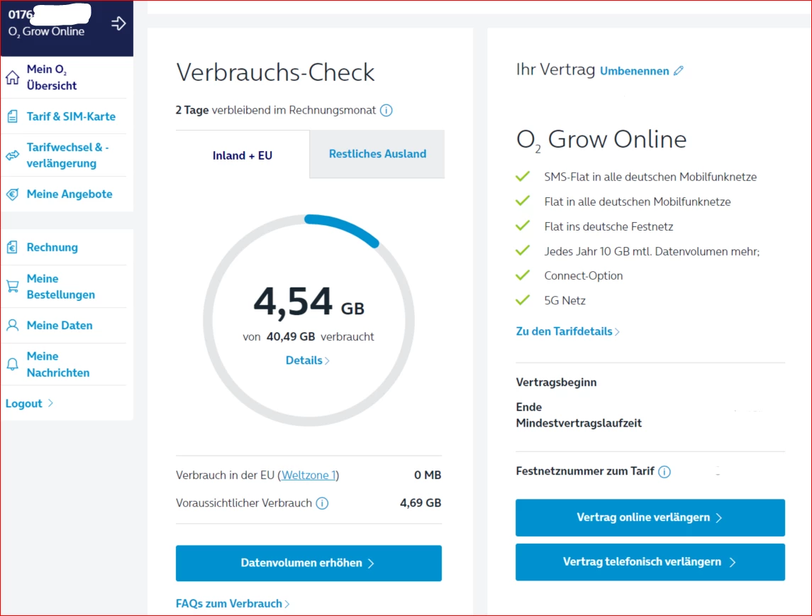Click the O2 Grow Online tariff title
The height and width of the screenshot is (616, 812).
point(601,139)
